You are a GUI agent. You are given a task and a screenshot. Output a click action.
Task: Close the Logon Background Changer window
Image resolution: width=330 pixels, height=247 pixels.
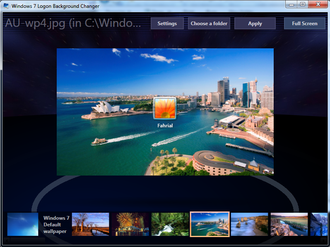318,5
